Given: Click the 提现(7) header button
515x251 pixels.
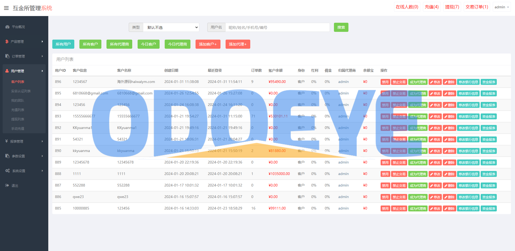Looking at the screenshot, I should click(x=452, y=7).
